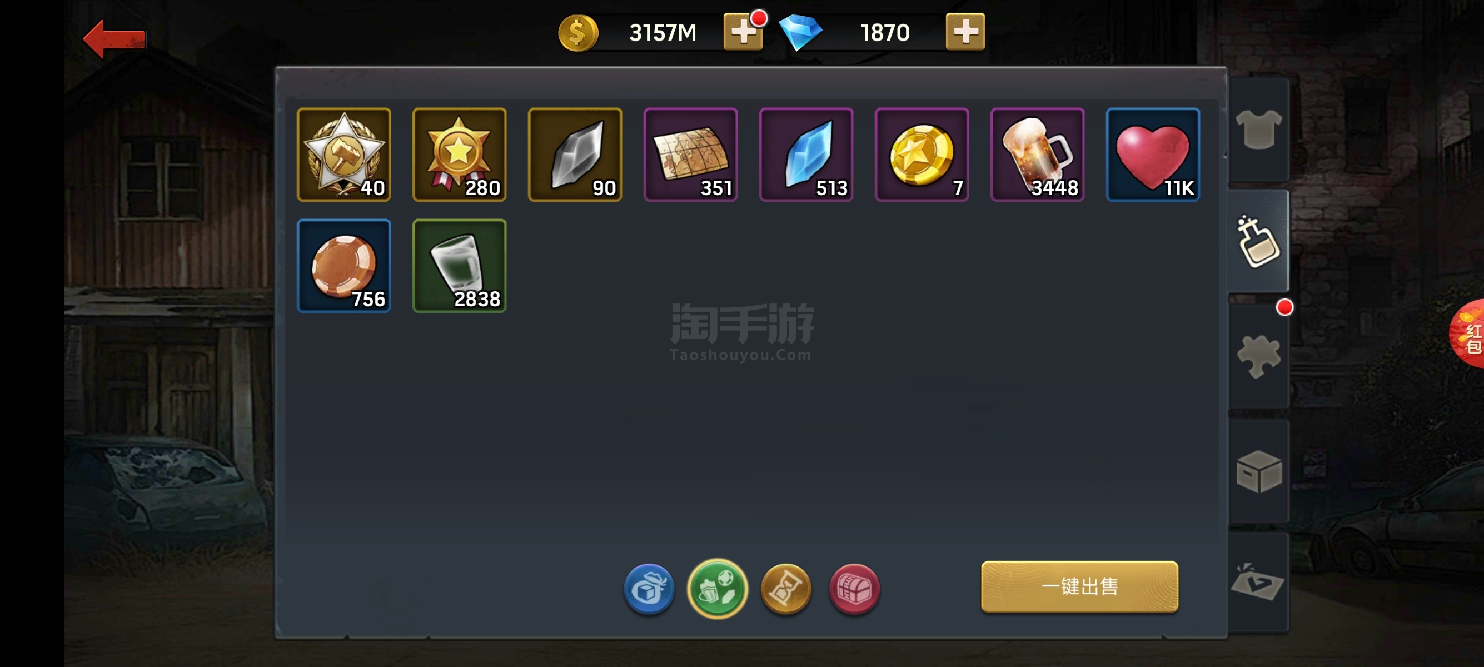Viewport: 1484px width, 667px height.
Task: Select the treasure map item 351
Action: (x=690, y=155)
